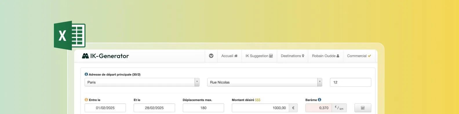Click the Entre le date field 01/02/2025
459x114 pixels.
coord(105,108)
